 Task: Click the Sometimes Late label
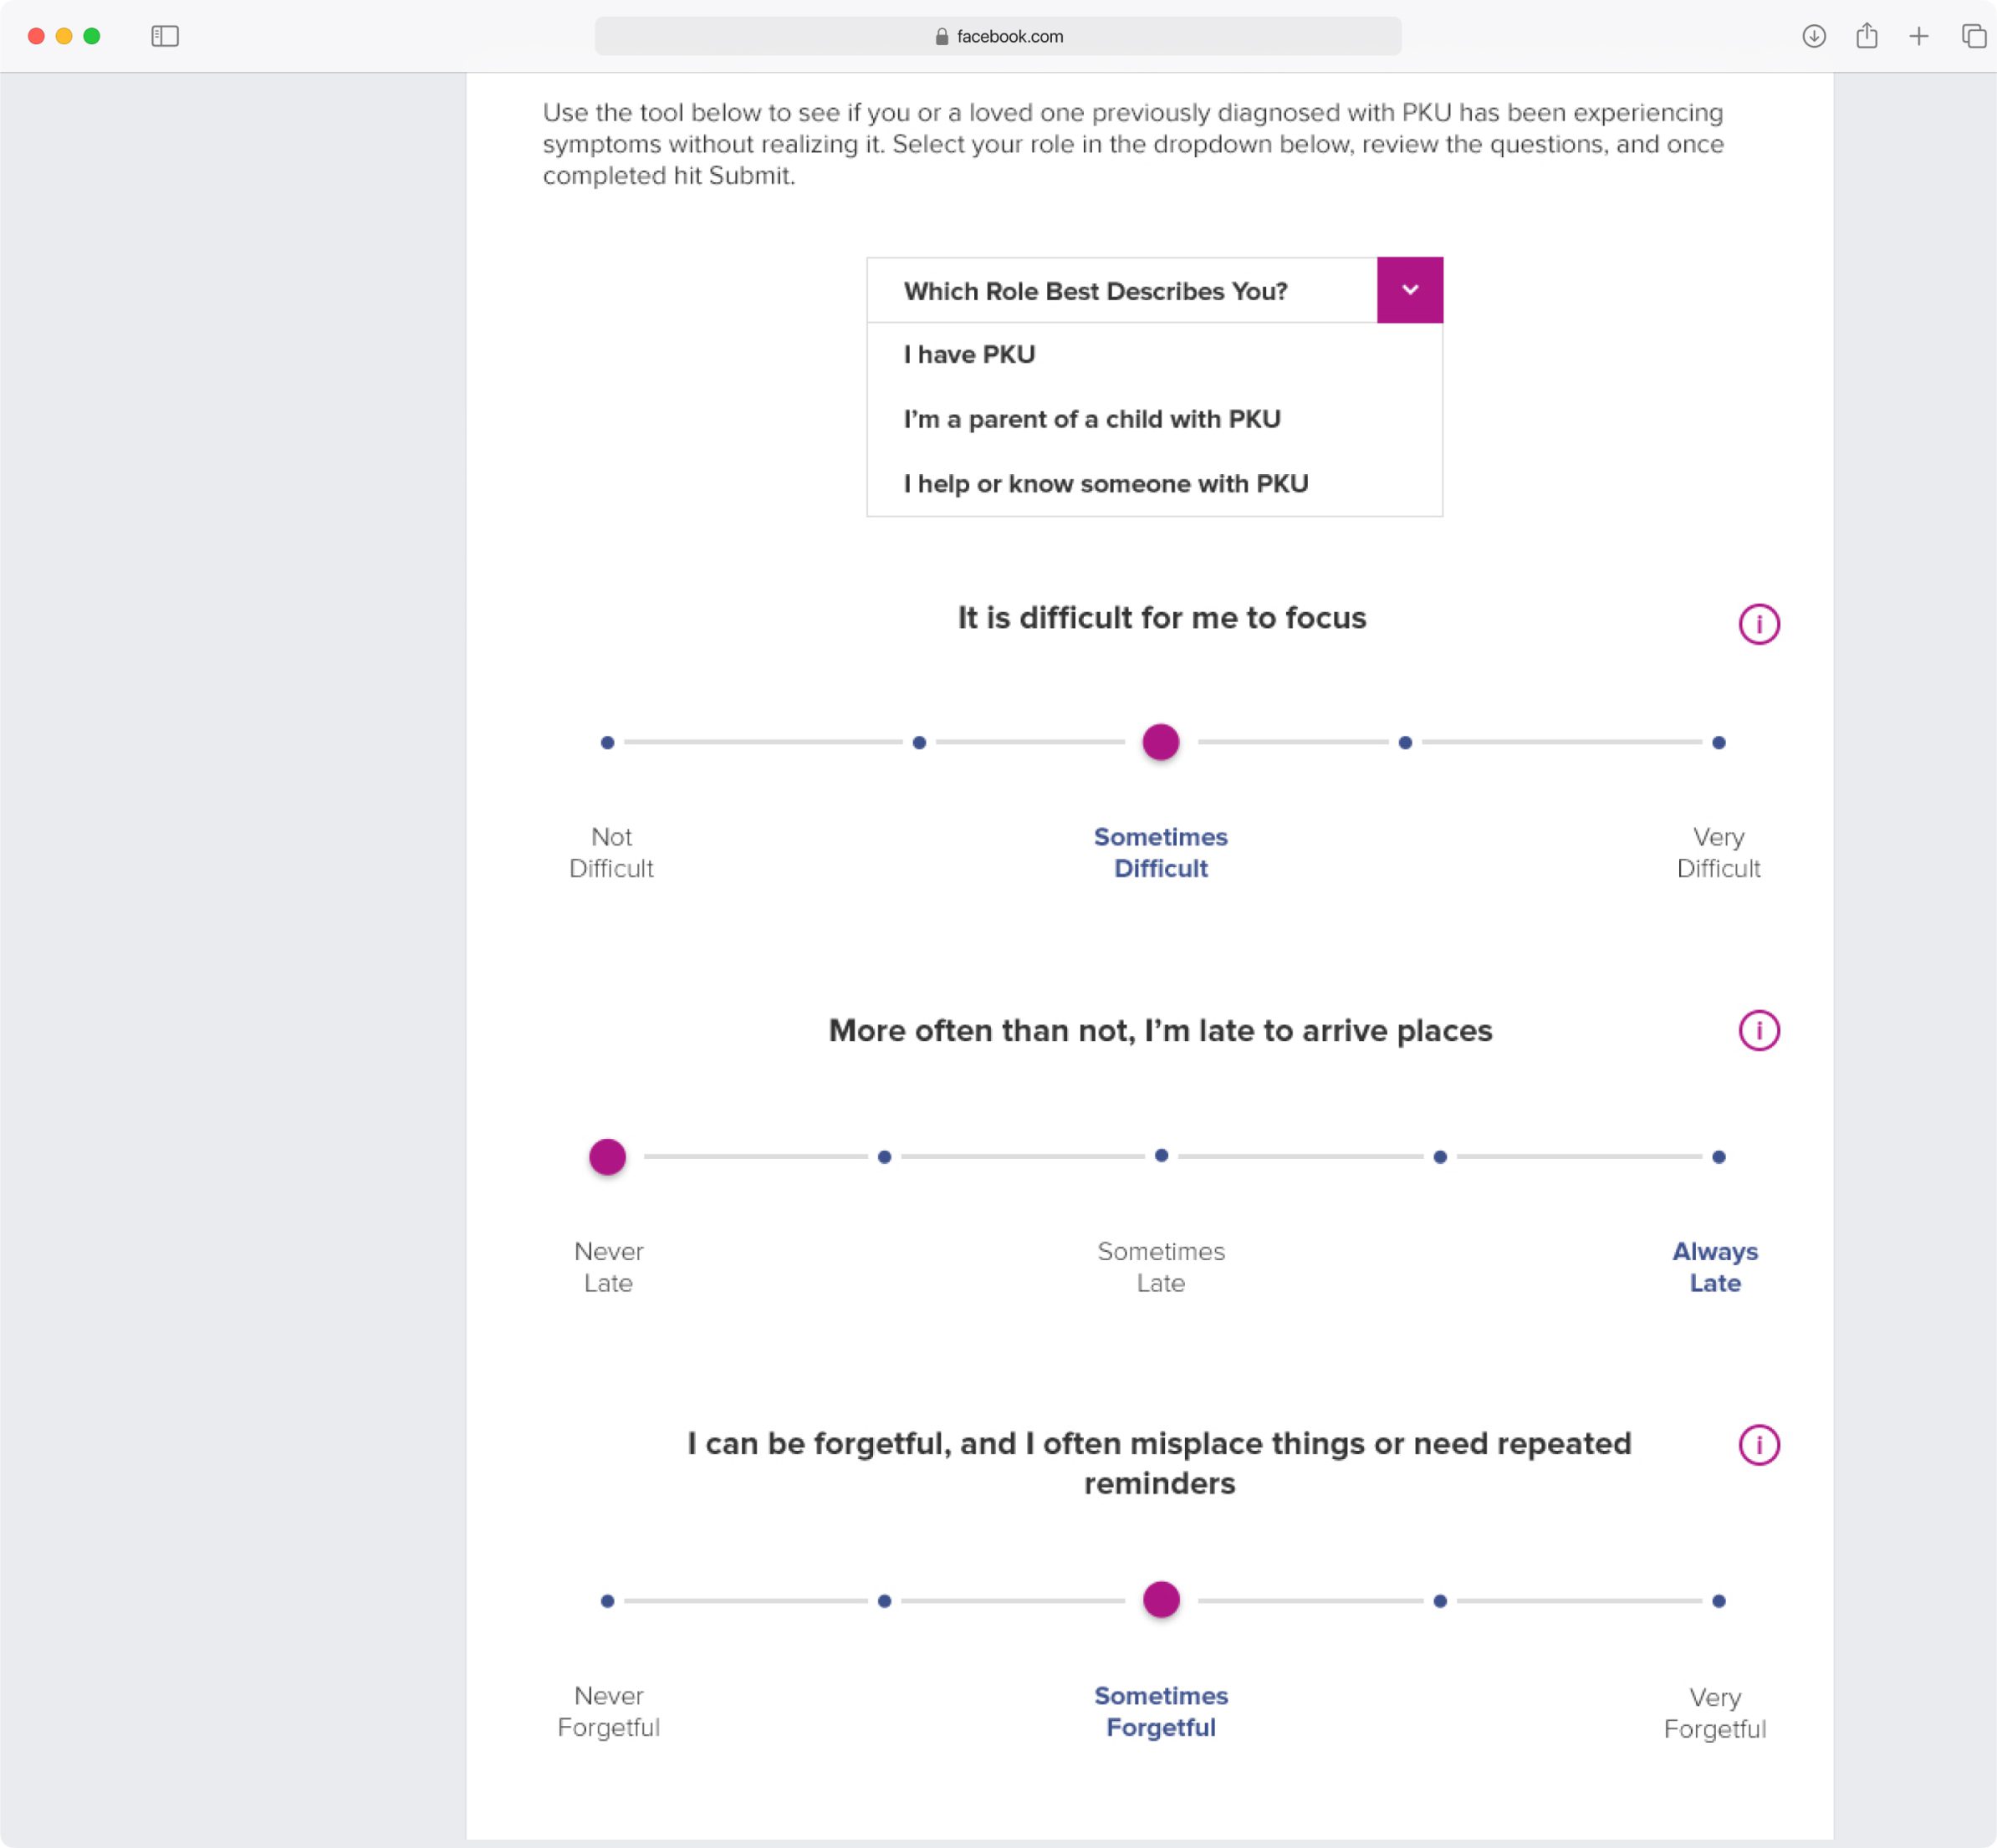point(1160,1267)
